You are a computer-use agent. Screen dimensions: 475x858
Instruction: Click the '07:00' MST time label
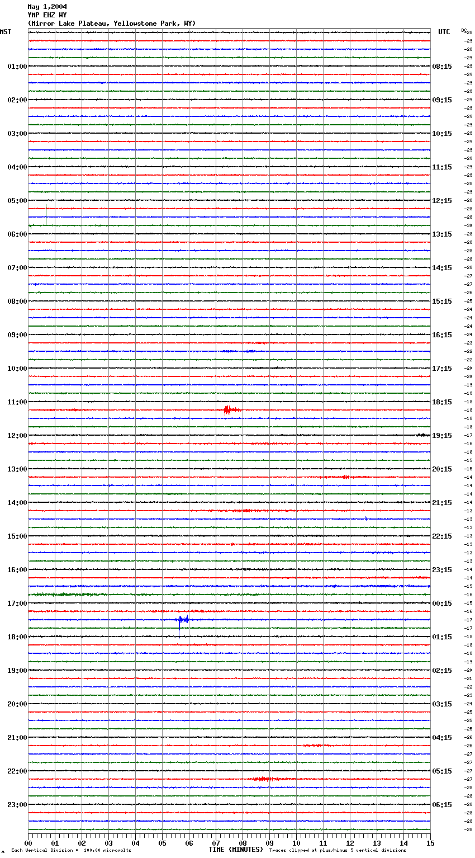[17, 268]
